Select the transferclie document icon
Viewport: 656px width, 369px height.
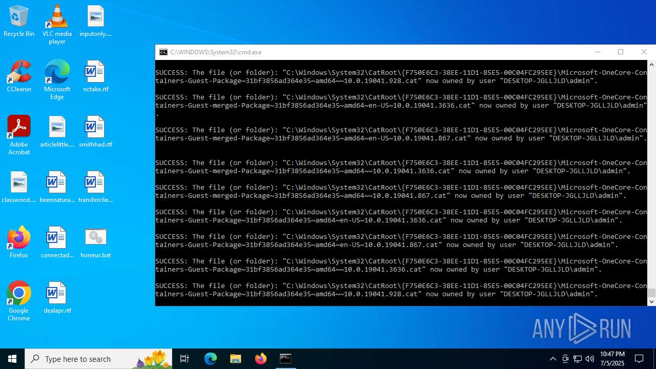coord(95,188)
